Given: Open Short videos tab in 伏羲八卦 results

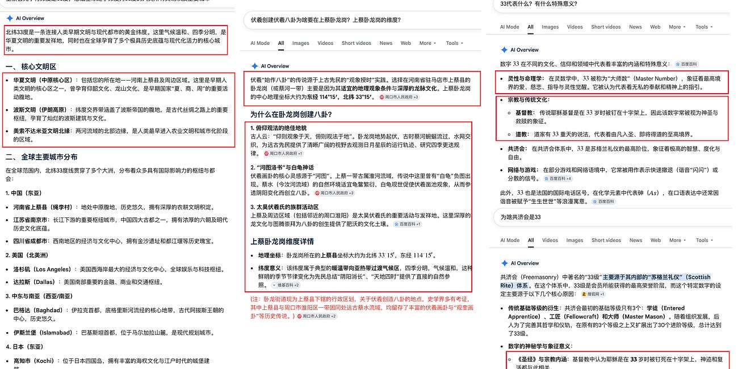Looking at the screenshot, I should click(x=357, y=43).
